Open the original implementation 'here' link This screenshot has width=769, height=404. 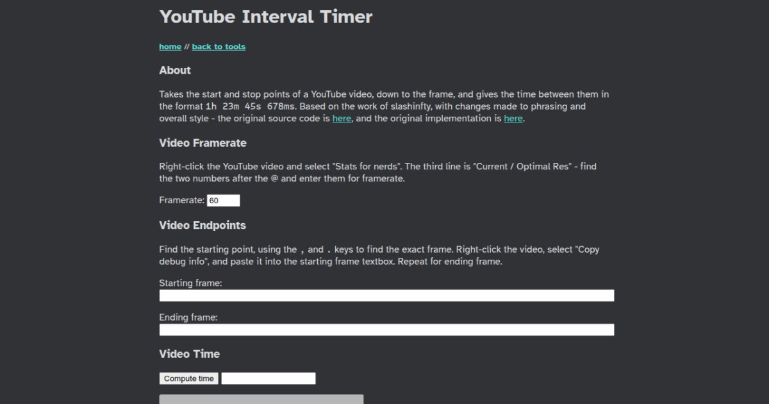513,119
